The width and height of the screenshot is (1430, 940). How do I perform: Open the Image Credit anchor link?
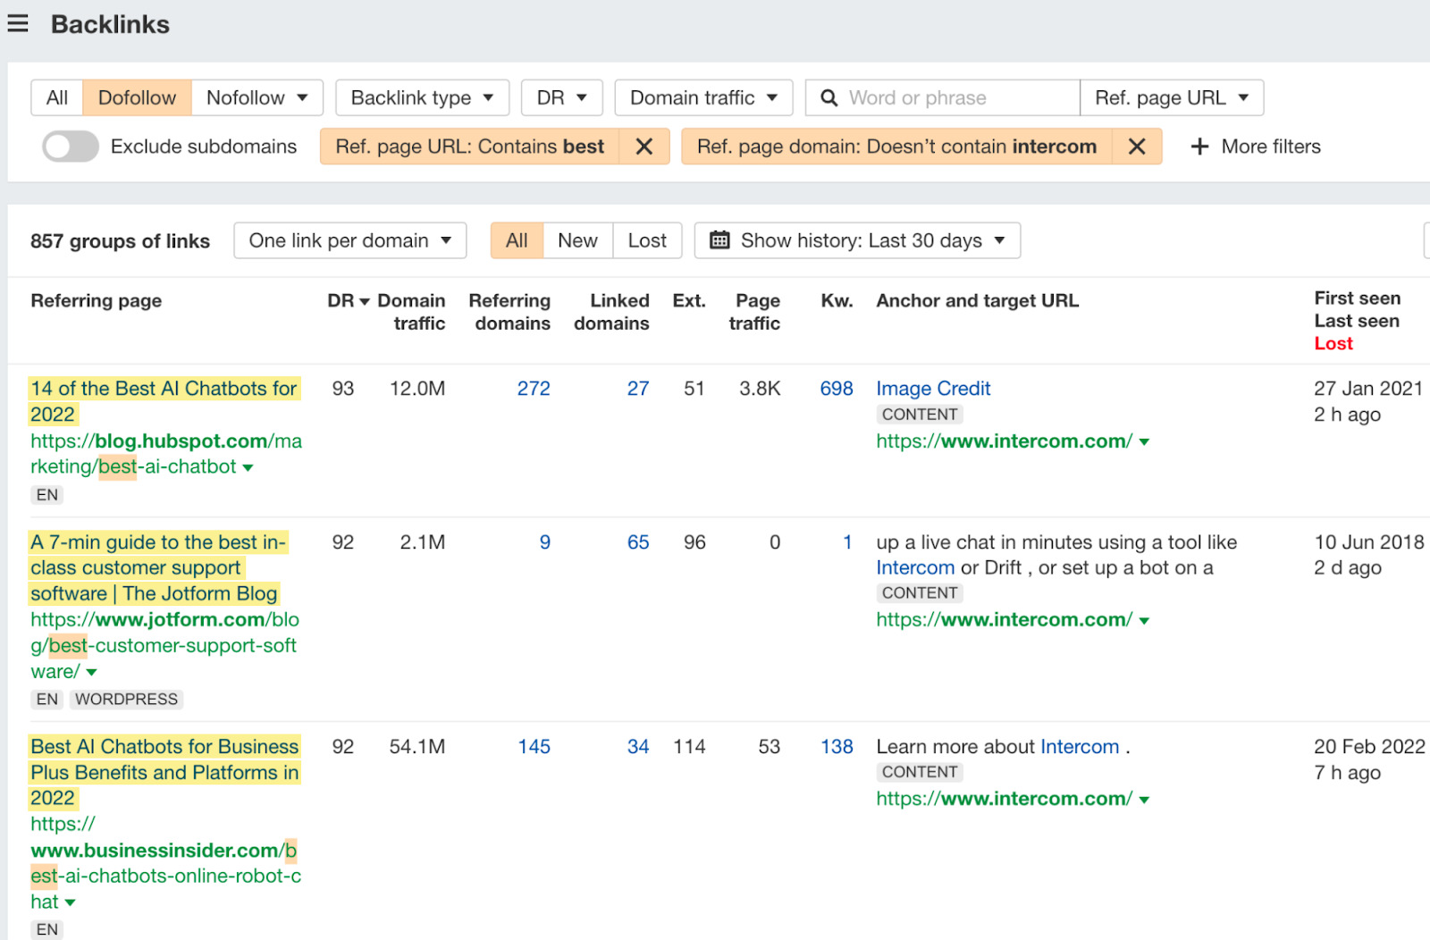932,388
